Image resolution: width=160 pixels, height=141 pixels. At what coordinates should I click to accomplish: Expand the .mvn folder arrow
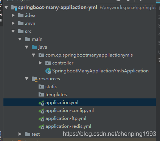(x=13, y=23)
